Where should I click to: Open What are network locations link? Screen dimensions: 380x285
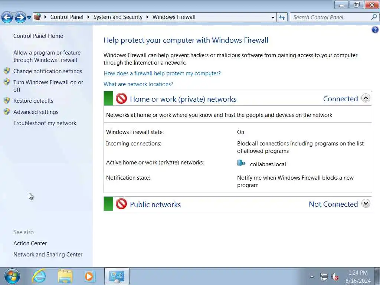(x=138, y=84)
